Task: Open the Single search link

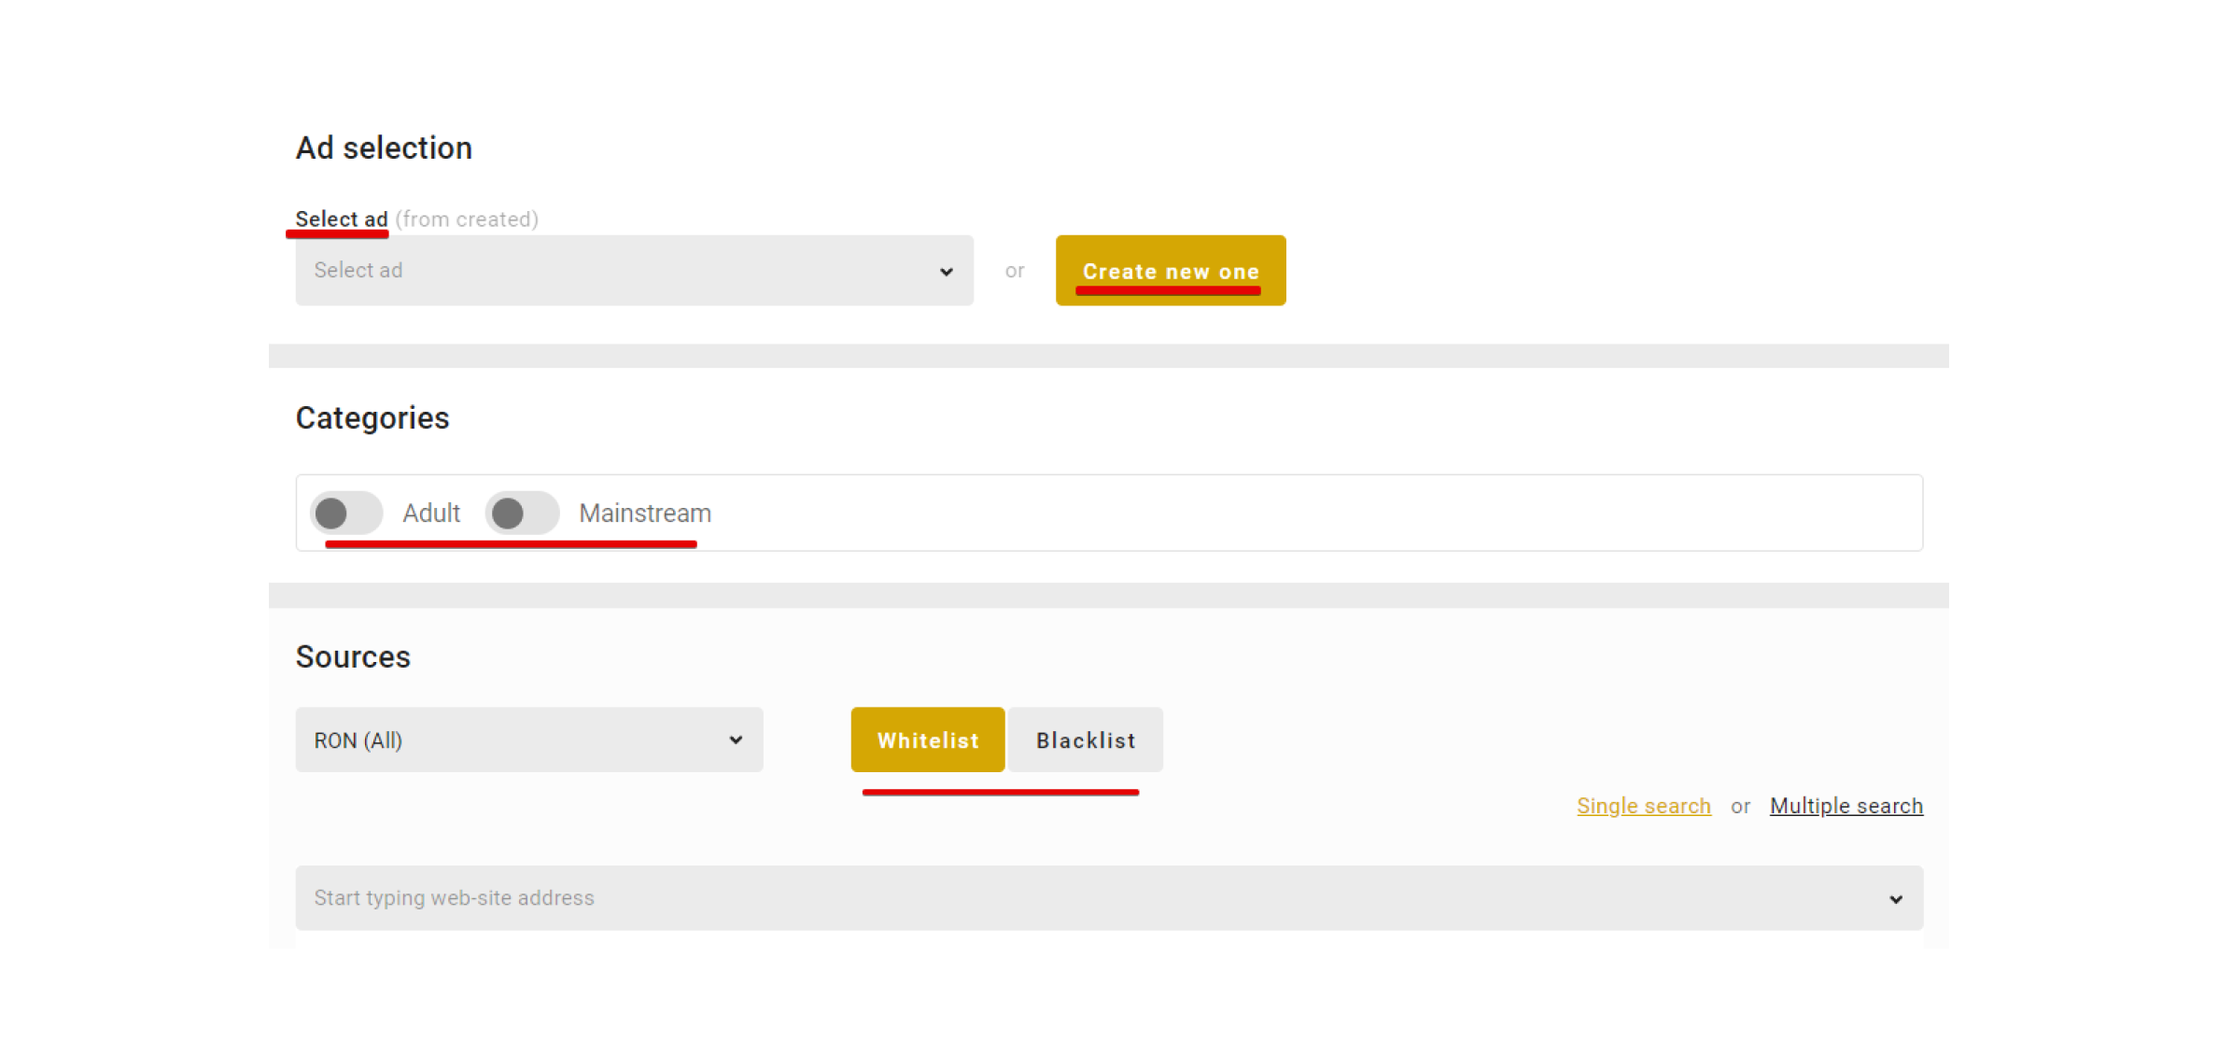Action: [1643, 806]
